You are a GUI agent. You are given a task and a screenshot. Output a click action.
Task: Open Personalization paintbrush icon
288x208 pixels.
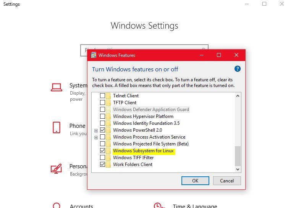point(57,168)
